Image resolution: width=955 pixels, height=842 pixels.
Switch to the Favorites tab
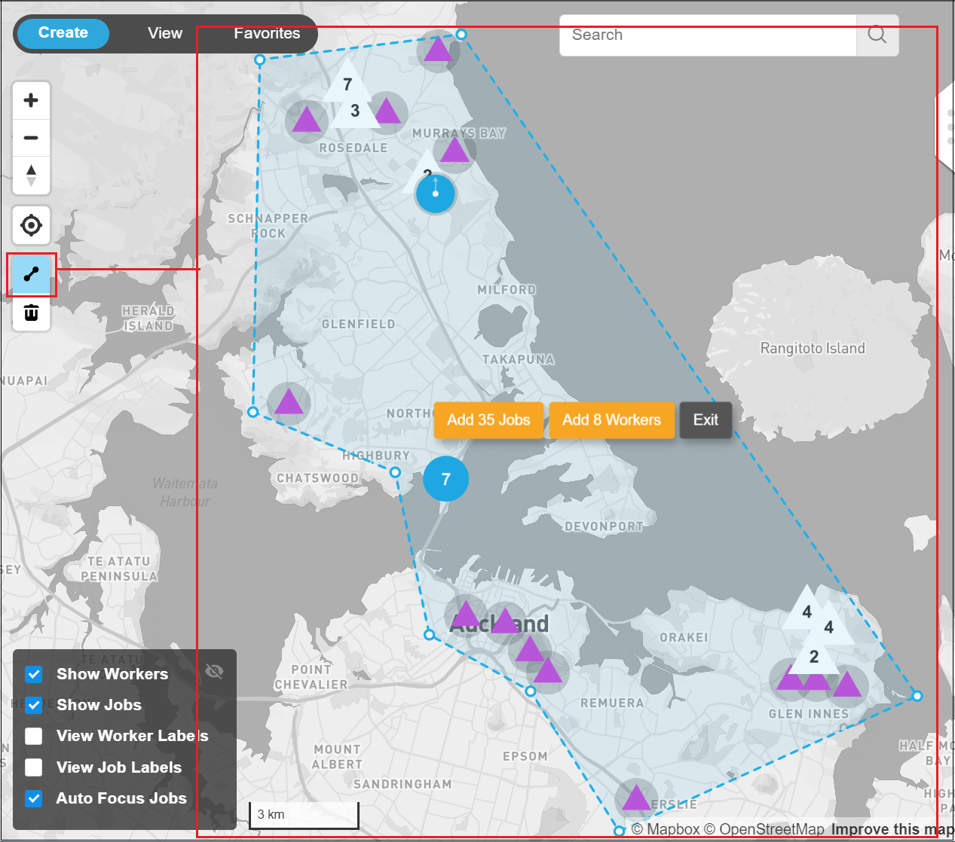click(x=267, y=33)
